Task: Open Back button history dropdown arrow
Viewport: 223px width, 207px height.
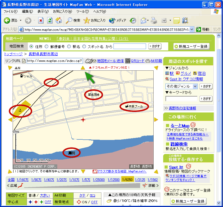Action: (21, 20)
